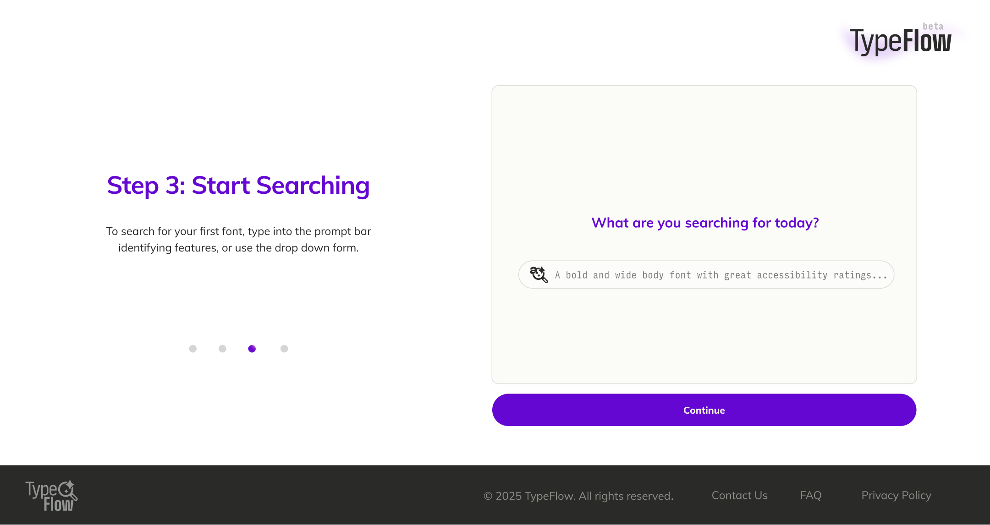Click the copyright 2025 TypeFlow text

(578, 496)
